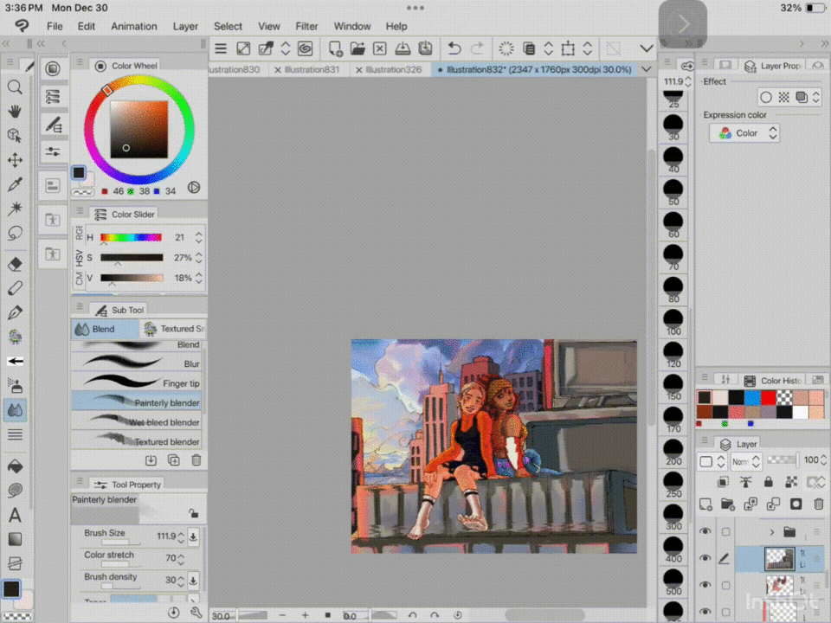
Task: Click the Undo arrow in command bar
Action: pyautogui.click(x=454, y=48)
